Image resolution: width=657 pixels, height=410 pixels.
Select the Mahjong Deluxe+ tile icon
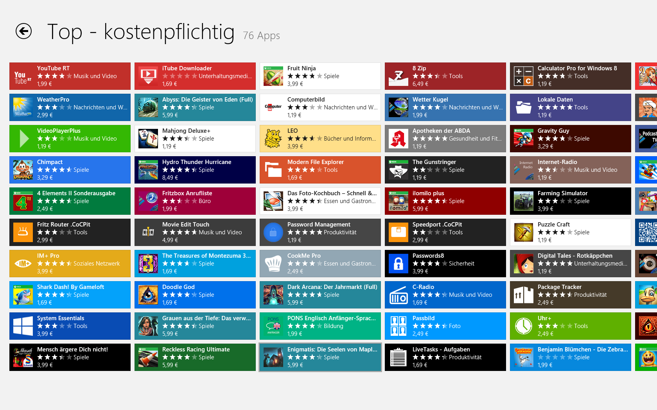148,139
